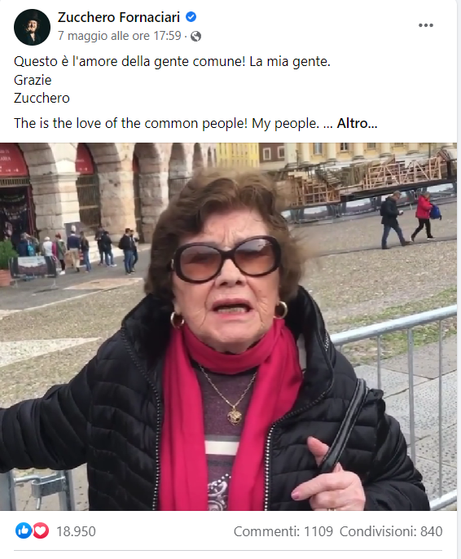This screenshot has width=461, height=559.
Task: Open the Zucchero Fornaciari profile name link
Action: coord(119,17)
